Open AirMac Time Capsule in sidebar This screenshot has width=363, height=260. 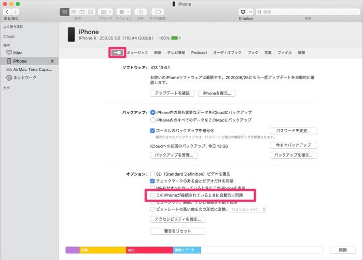pos(30,69)
